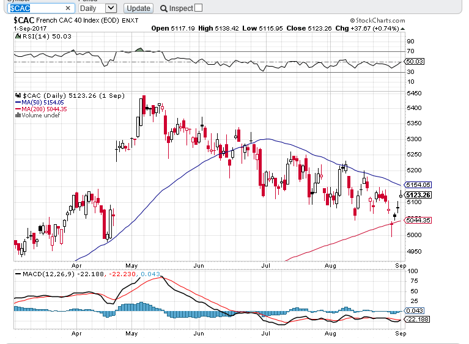Click the MA(50) price tag 5154.05
Image resolution: width=469 pixels, height=344 pixels.
(418, 185)
